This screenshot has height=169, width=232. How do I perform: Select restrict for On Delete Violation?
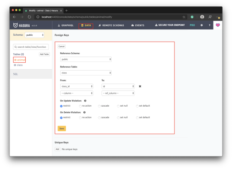point(61,117)
